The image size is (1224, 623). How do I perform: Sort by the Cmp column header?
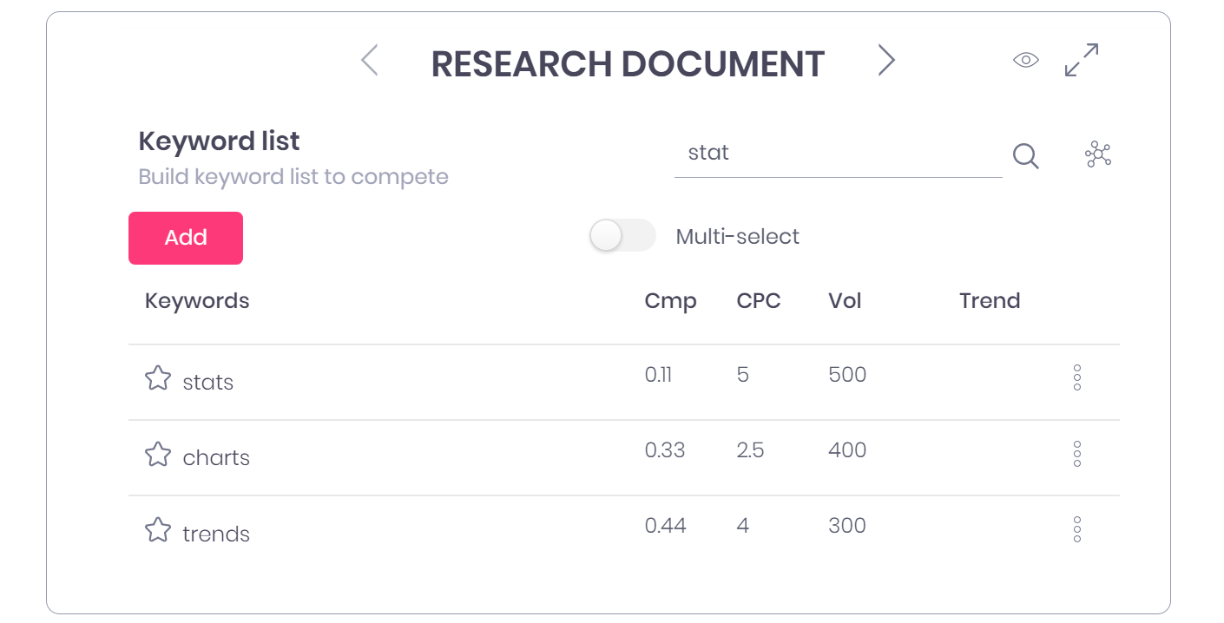670,302
